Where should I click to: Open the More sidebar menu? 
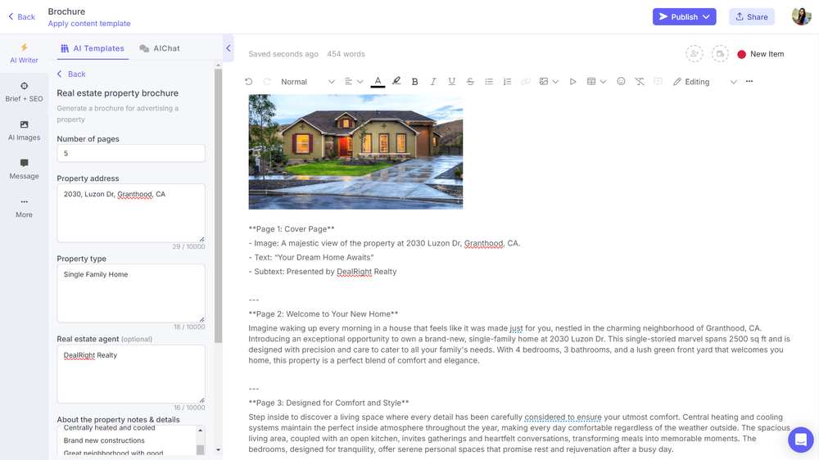24,208
